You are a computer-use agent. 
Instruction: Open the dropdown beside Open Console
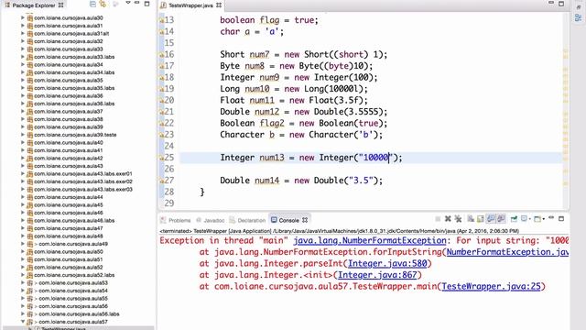click(x=543, y=220)
